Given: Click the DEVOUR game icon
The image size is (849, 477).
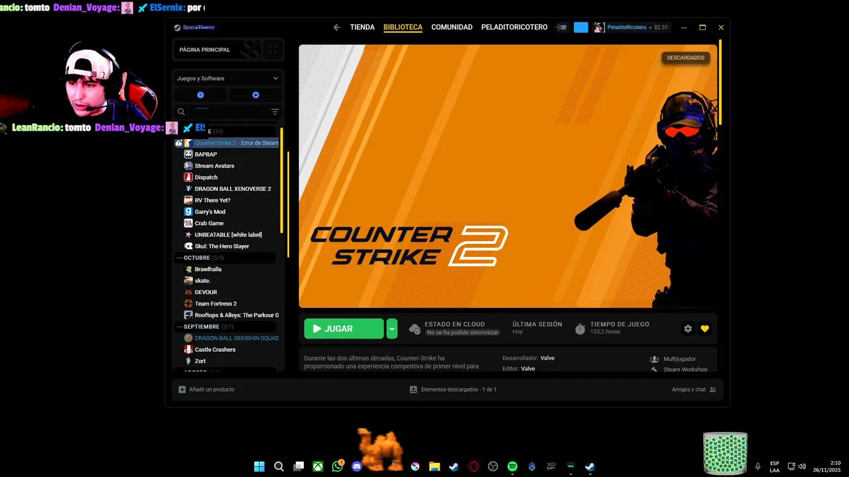Looking at the screenshot, I should pos(188,292).
